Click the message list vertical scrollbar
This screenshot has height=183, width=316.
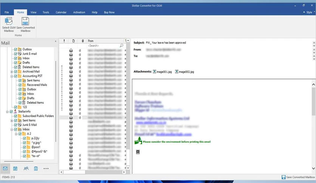pos(128,104)
